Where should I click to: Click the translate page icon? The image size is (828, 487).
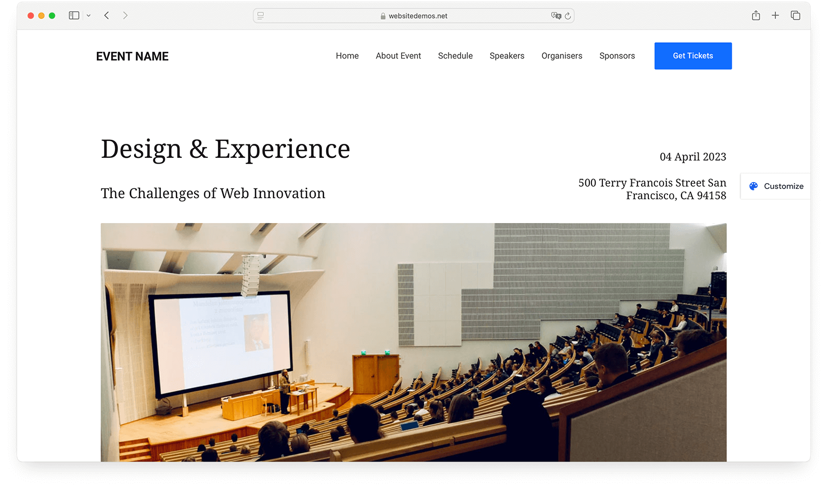tap(556, 16)
